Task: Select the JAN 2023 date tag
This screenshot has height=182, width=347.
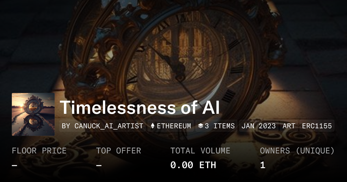Action: [259, 126]
